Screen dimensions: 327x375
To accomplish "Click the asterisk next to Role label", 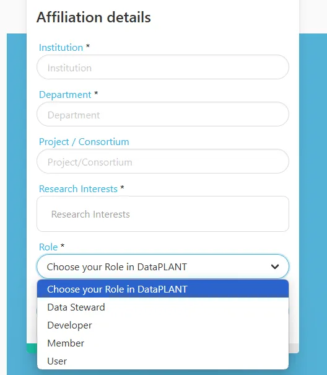I will tap(63, 245).
